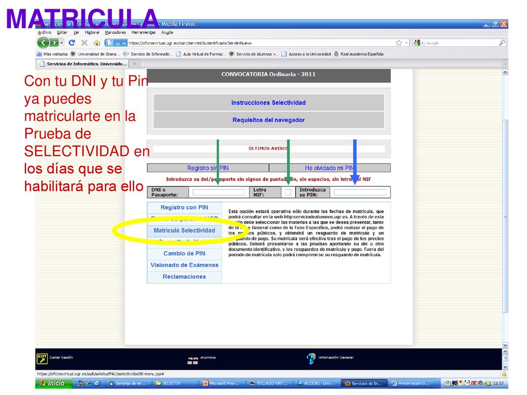The image size is (527, 395).
Task: Open the home page icon
Action: tap(97, 43)
